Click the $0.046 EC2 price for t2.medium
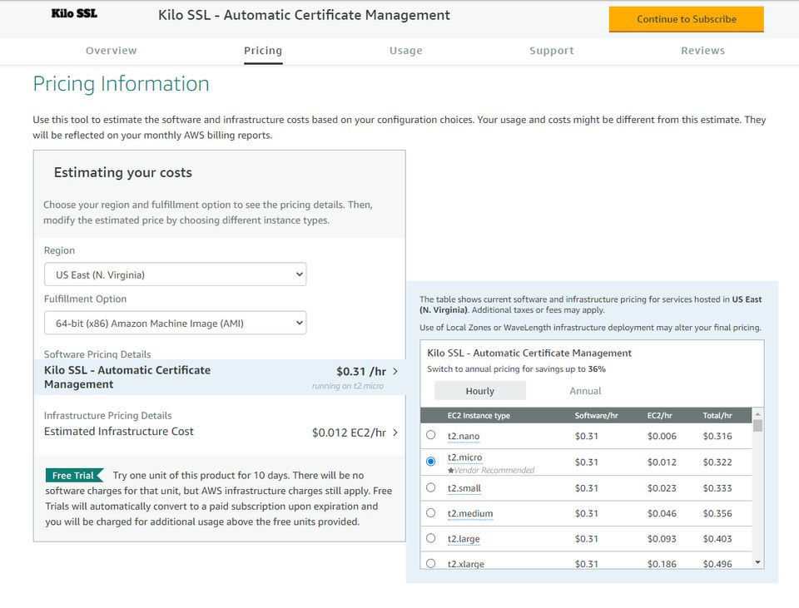The width and height of the screenshot is (799, 608). [662, 514]
